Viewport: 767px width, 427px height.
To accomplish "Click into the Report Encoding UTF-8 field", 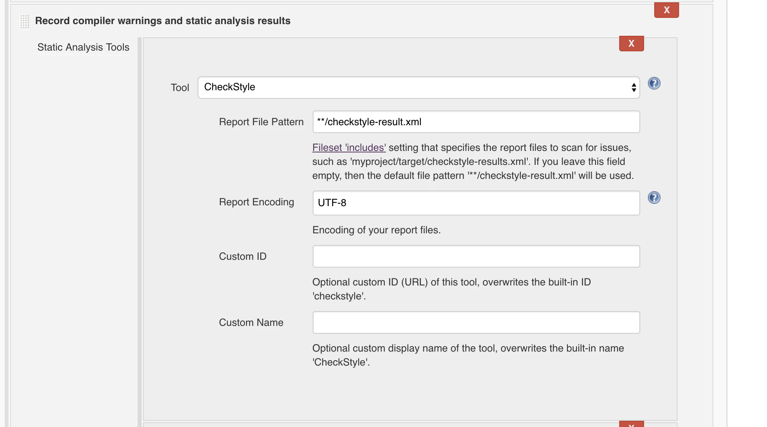I will tap(476, 203).
